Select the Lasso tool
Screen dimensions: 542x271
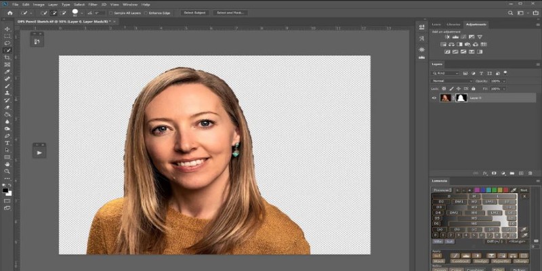point(7,43)
